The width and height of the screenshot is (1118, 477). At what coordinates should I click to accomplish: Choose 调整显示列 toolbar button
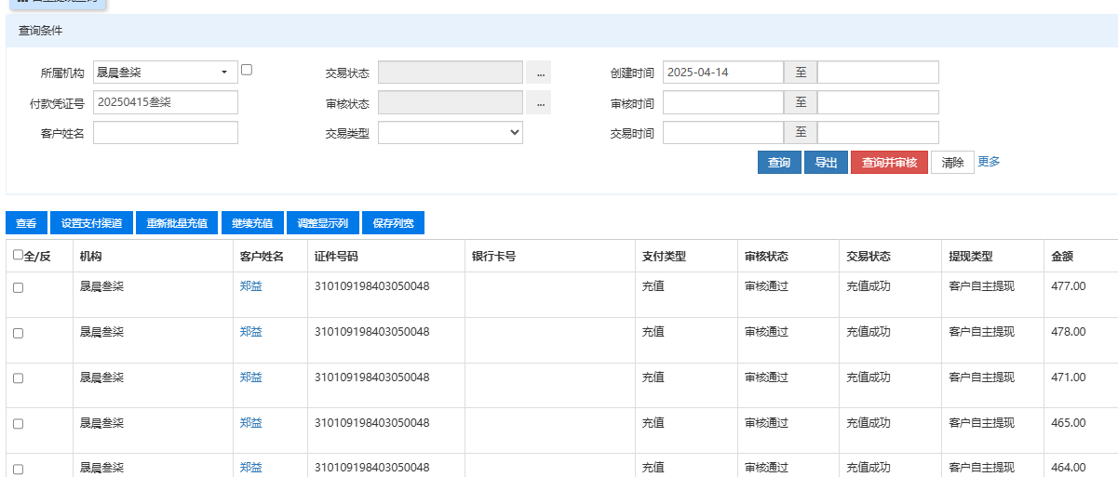point(322,223)
